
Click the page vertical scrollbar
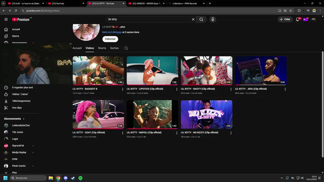tap(322, 104)
